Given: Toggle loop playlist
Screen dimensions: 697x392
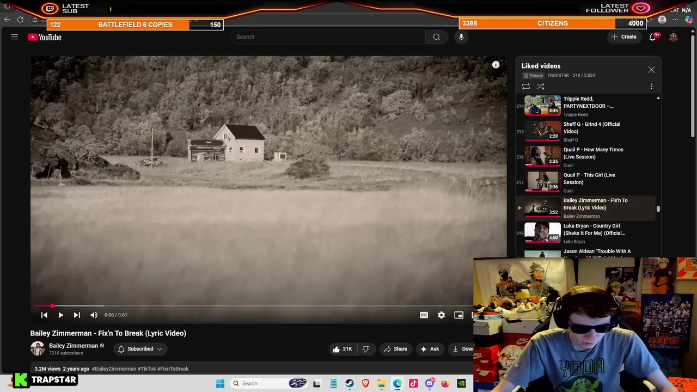Looking at the screenshot, I should pos(526,87).
